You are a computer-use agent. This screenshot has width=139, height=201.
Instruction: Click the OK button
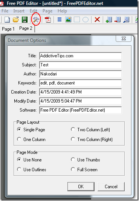(81, 187)
